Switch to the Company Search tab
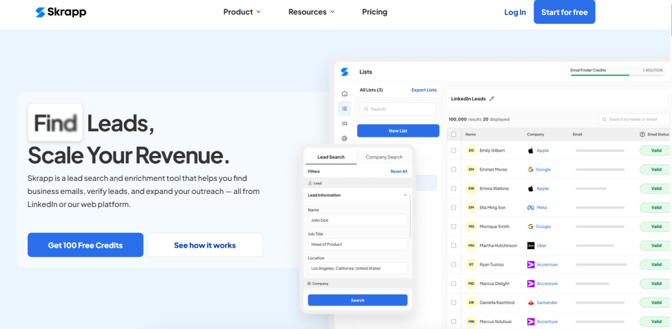The width and height of the screenshot is (672, 329). point(384,157)
